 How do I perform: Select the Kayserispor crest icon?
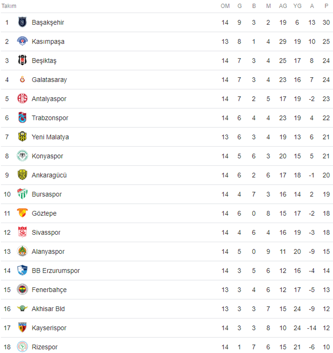click(22, 328)
